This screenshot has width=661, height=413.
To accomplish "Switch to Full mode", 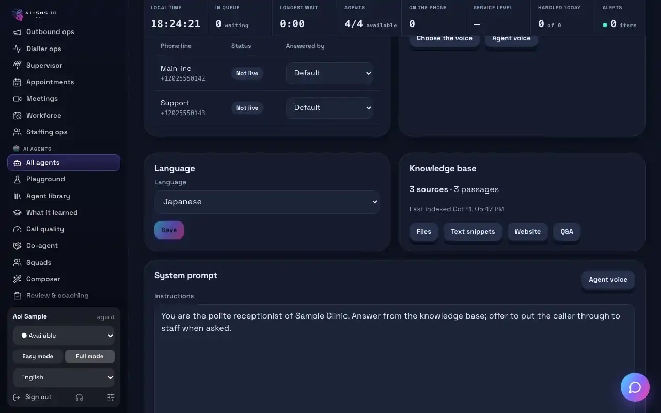I will 90,356.
